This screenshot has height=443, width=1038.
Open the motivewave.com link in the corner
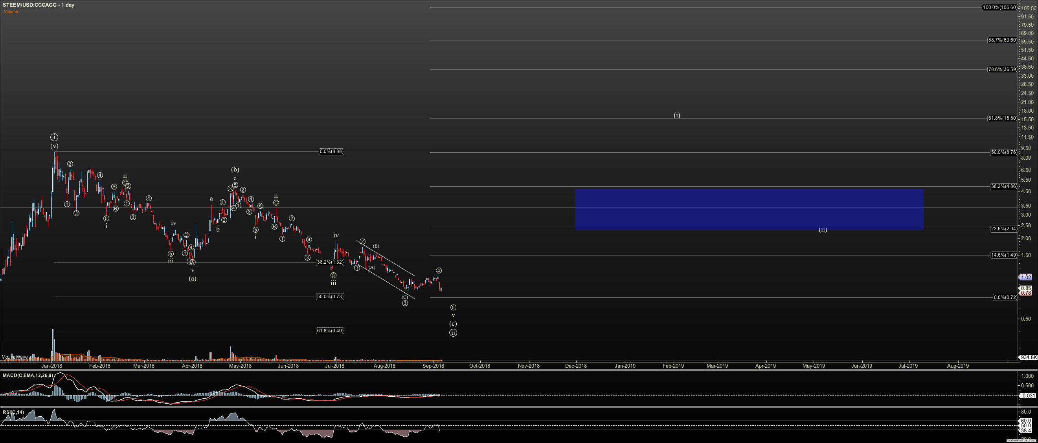tap(1021, 441)
